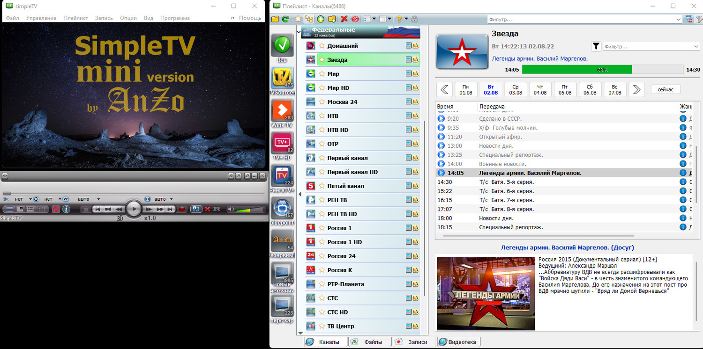Toggle the playlist list button in the player controls
The image size is (703, 349).
(x=9, y=209)
